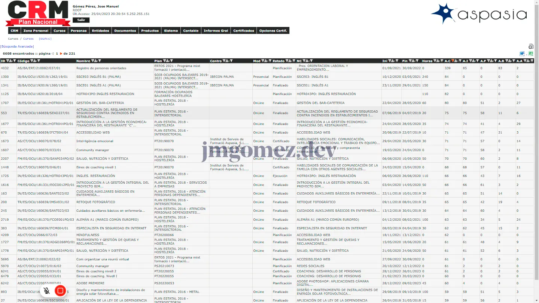Viewport: 539px width, 303px height.
Task: Expand the Zona Personal menu
Action: point(36,31)
